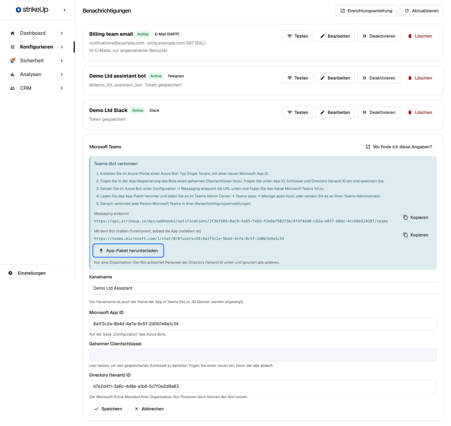Download the Teams app package
Image resolution: width=451 pixels, height=426 pixels.
pos(128,251)
